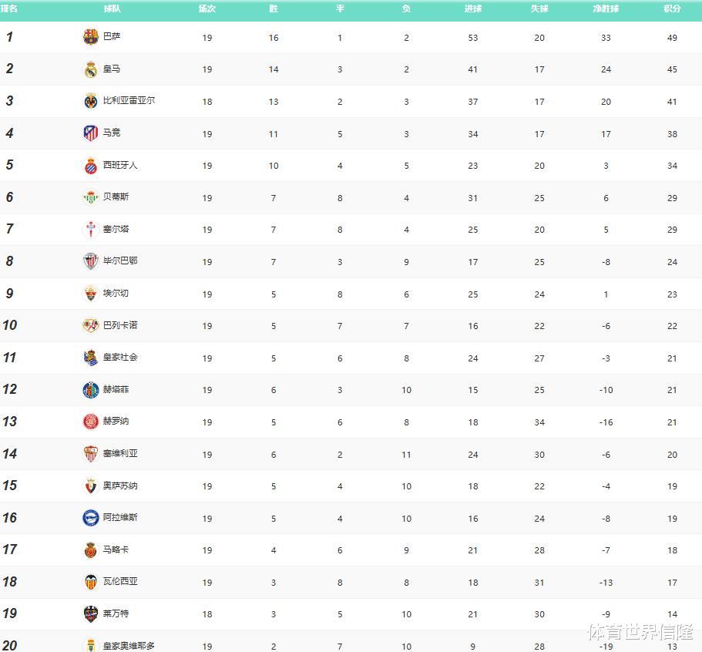Open the 巴列卡诺 team name link
The width and height of the screenshot is (702, 652).
[120, 325]
